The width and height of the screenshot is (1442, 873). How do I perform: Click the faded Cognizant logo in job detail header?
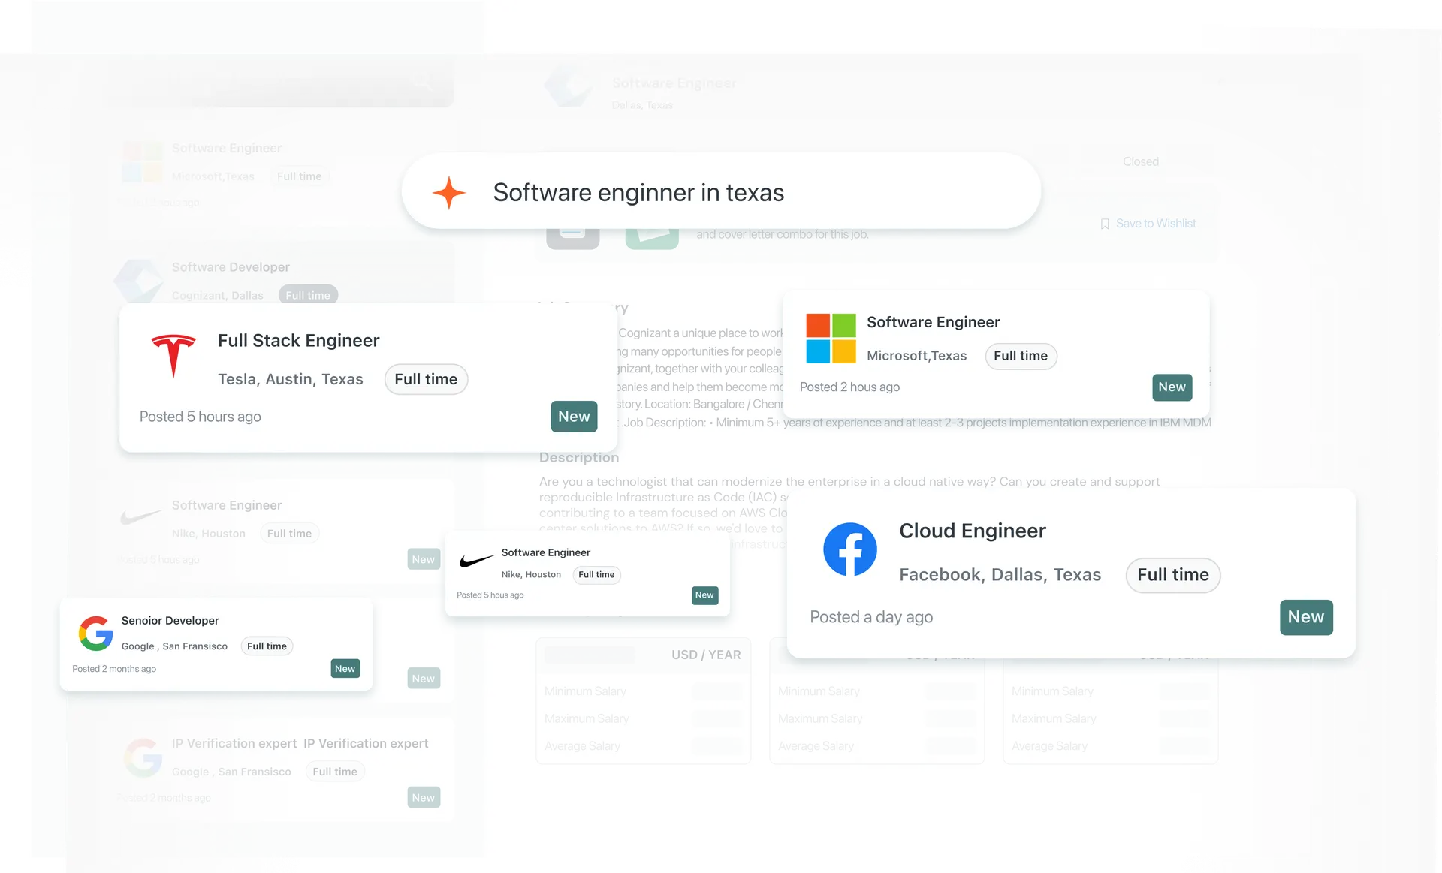[569, 85]
